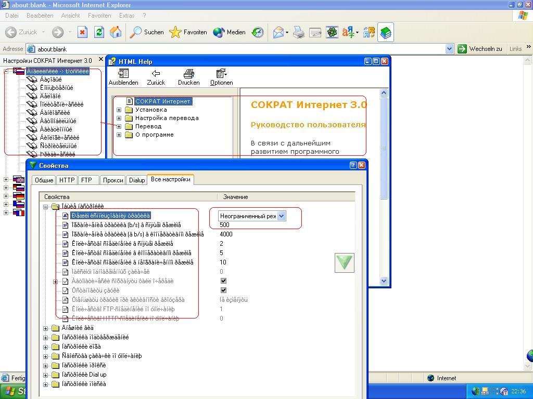Select the Russian-to-English flag pair icon
This screenshot has height=399, width=533.
point(19,179)
